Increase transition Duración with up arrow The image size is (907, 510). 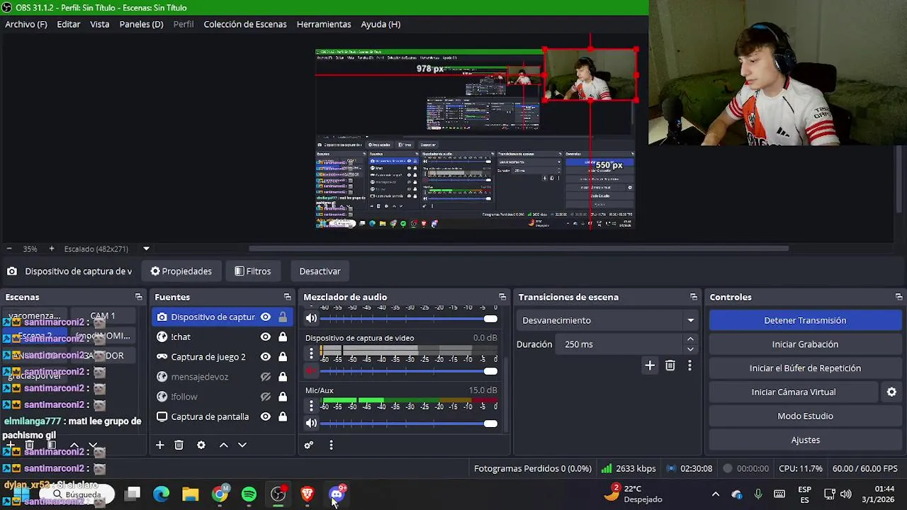click(x=690, y=339)
